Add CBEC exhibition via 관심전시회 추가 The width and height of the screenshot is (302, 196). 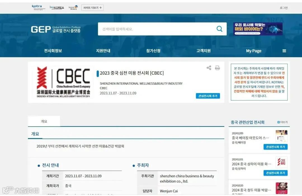tap(208, 96)
